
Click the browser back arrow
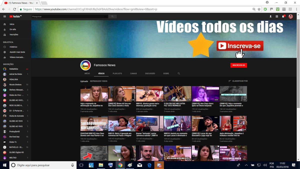pyautogui.click(x=3, y=9)
